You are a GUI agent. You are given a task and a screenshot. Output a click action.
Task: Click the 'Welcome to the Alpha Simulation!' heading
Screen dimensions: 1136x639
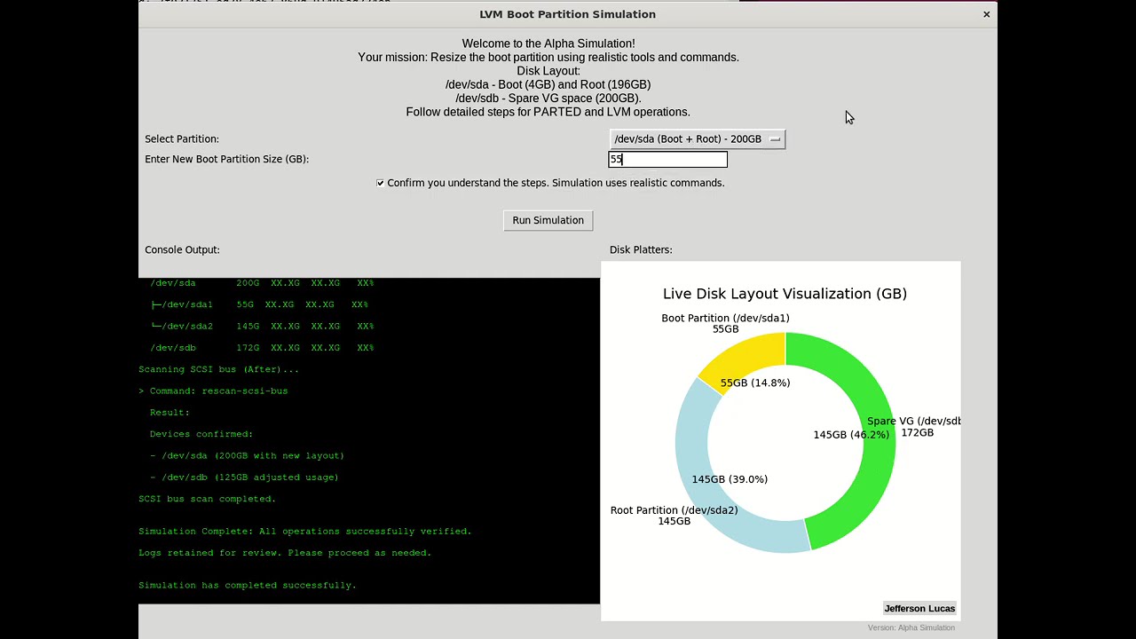548,43
